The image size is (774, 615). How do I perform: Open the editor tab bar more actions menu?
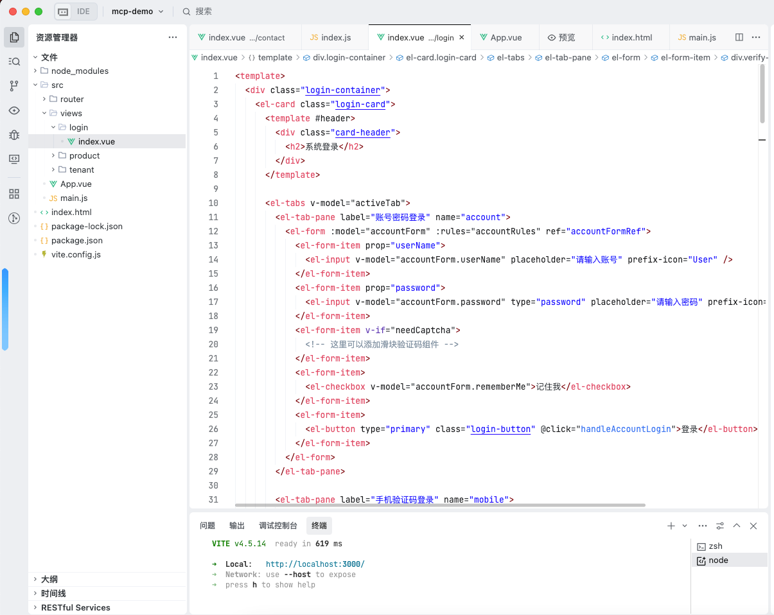pos(756,38)
